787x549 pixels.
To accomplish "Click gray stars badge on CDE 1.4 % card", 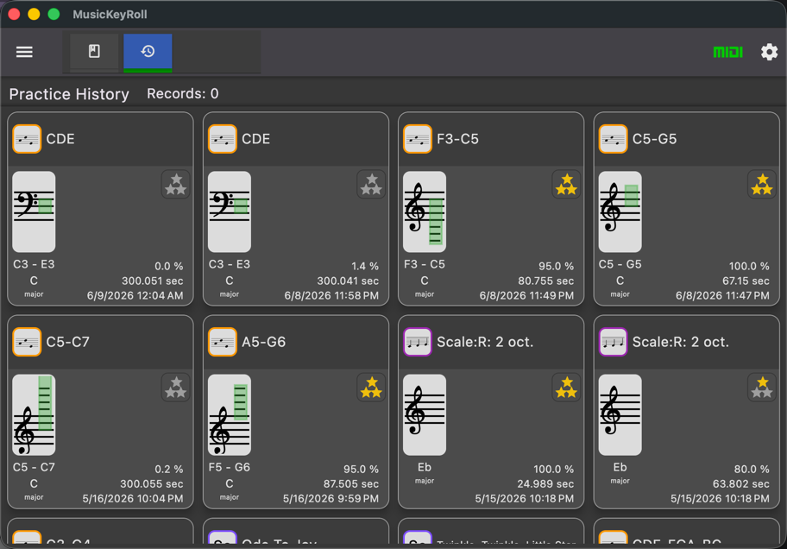I will [x=371, y=185].
